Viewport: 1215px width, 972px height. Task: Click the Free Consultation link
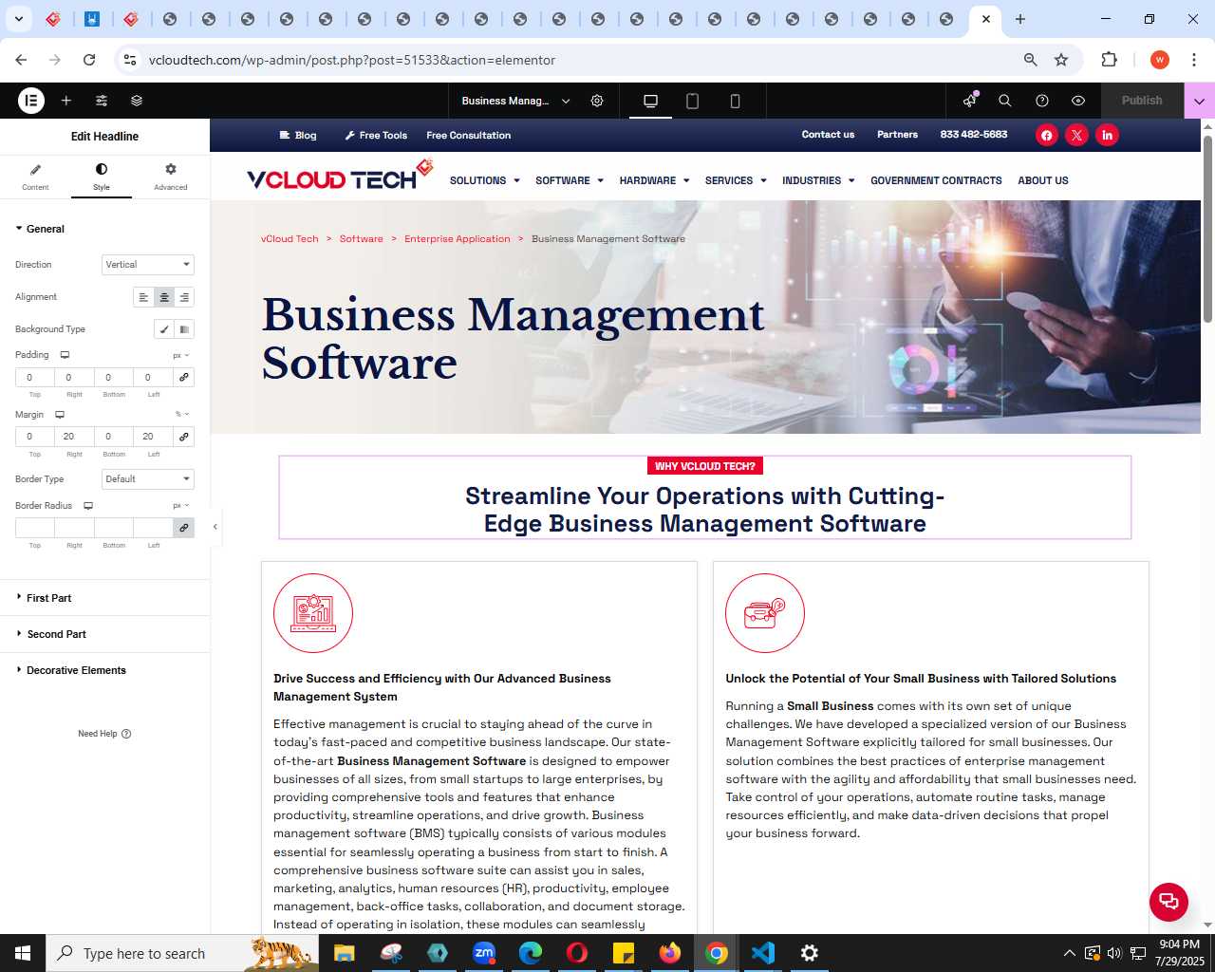(x=469, y=135)
